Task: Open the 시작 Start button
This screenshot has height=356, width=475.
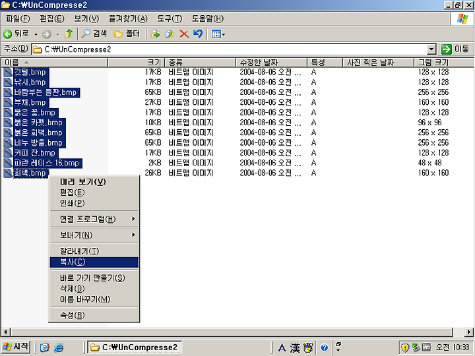Action: pos(16,347)
